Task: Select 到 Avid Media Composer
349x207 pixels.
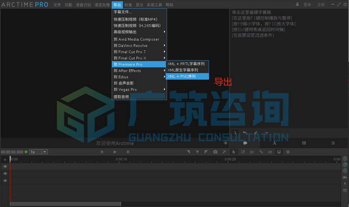Action: (139, 39)
